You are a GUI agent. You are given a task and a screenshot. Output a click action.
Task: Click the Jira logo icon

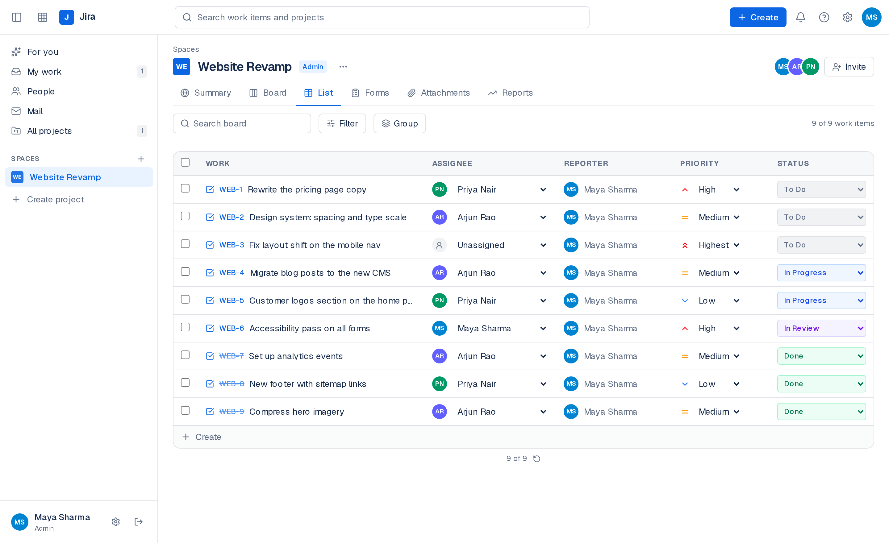(66, 17)
